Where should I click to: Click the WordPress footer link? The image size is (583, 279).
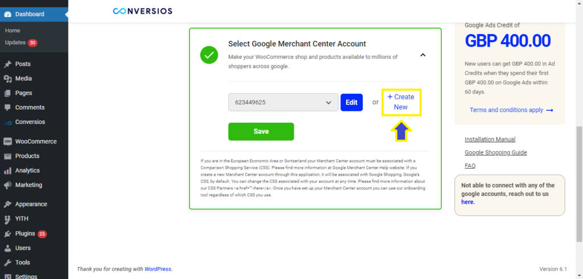tap(158, 269)
